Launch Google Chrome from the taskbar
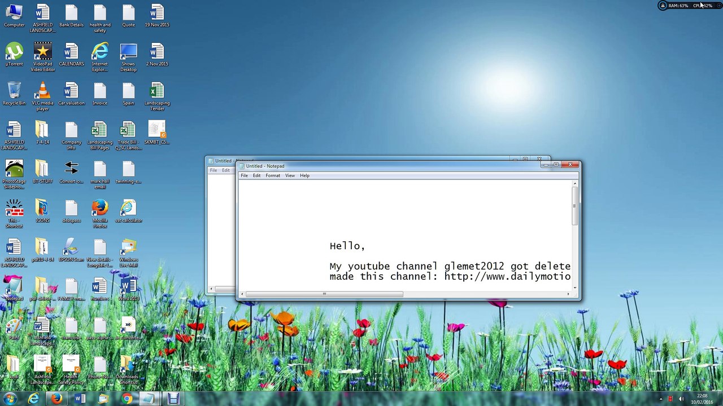The image size is (723, 406). tap(127, 399)
